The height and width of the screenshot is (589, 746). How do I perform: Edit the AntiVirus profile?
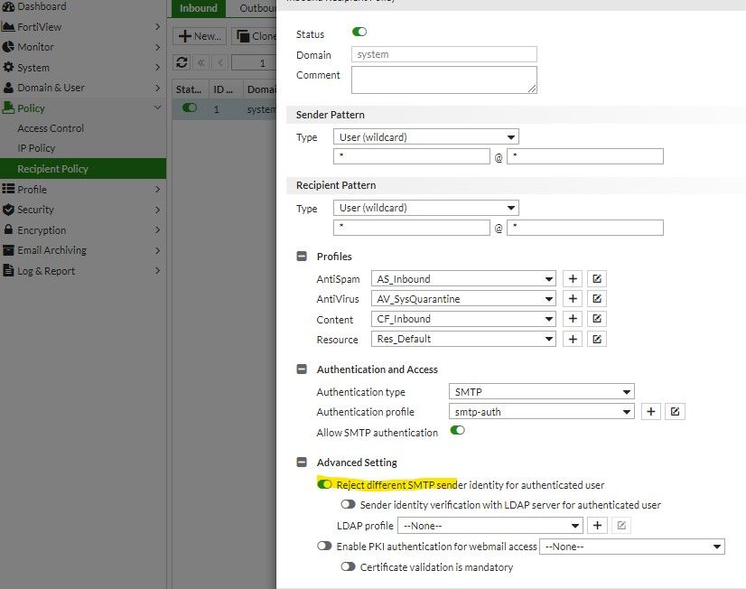coord(597,299)
